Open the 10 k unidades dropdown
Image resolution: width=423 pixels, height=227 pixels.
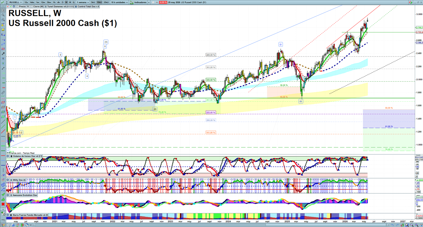click(119, 2)
